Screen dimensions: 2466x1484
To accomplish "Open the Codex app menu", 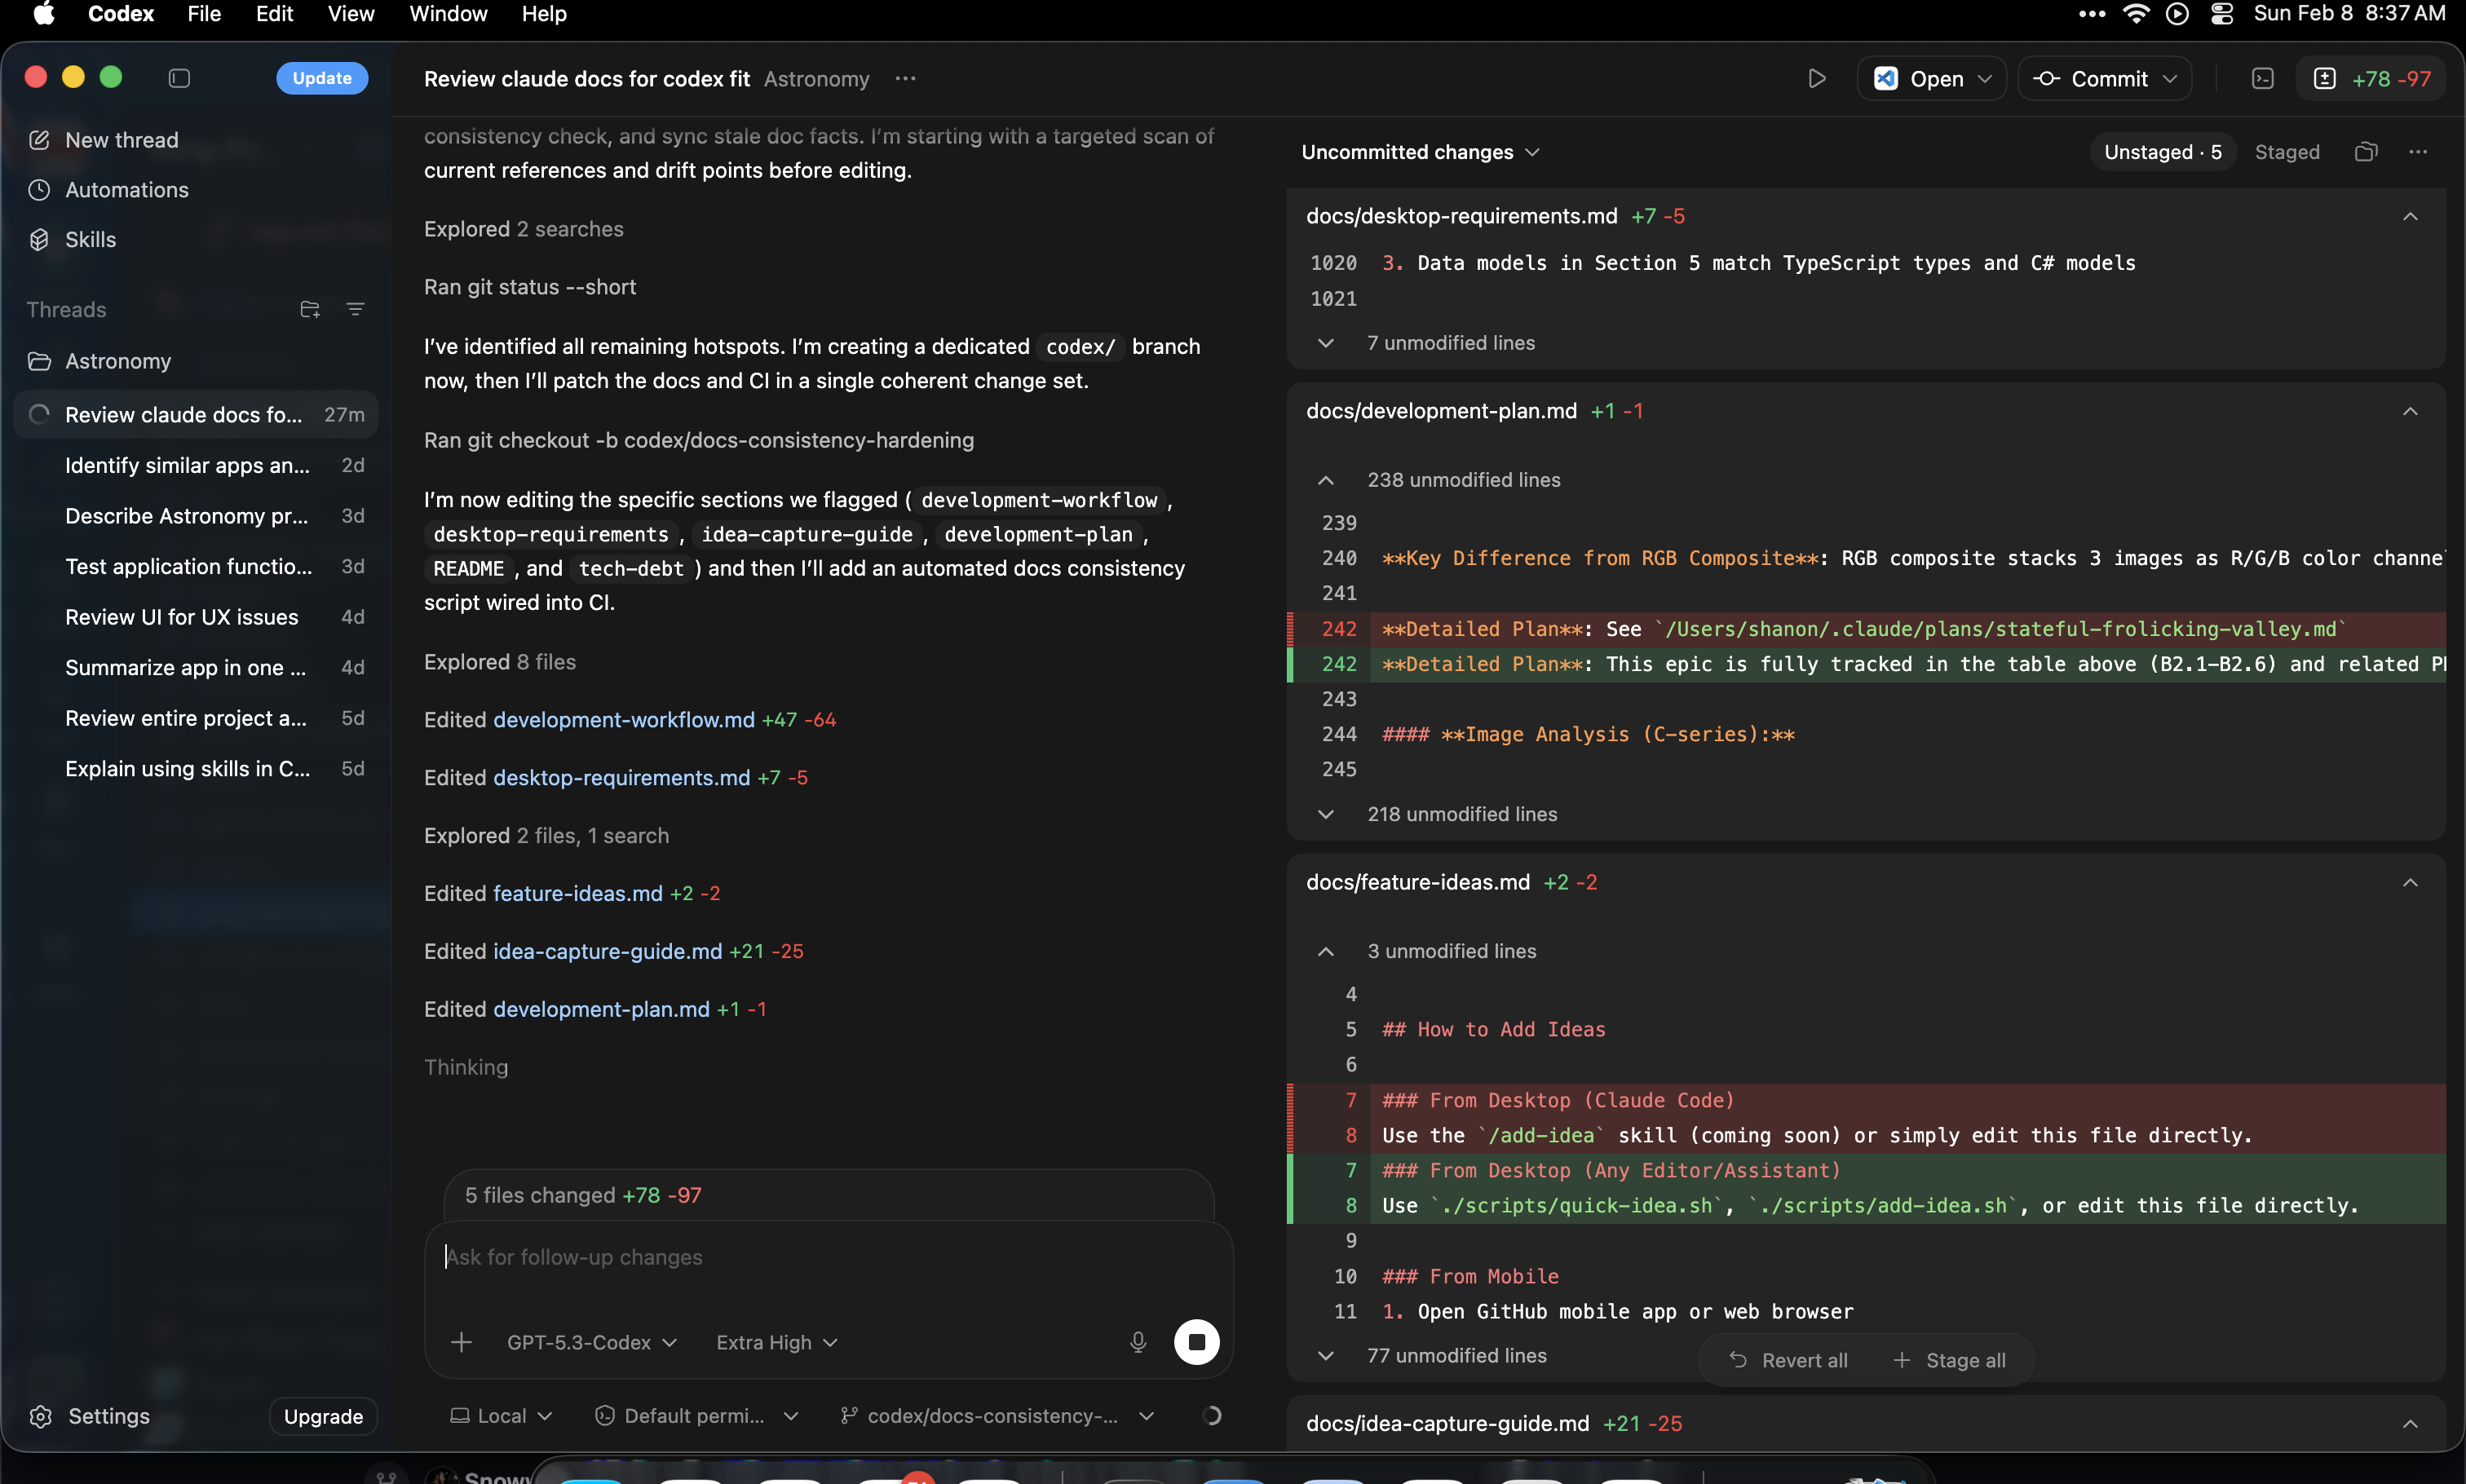I will (x=121, y=14).
